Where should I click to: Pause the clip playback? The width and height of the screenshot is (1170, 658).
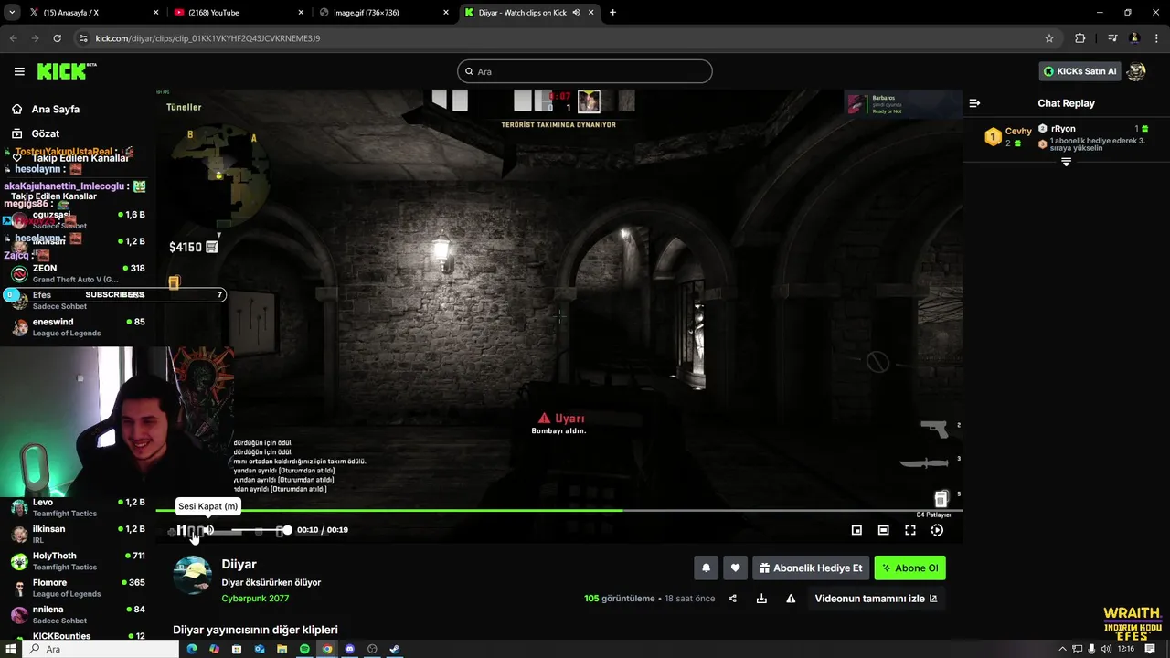[x=181, y=530]
